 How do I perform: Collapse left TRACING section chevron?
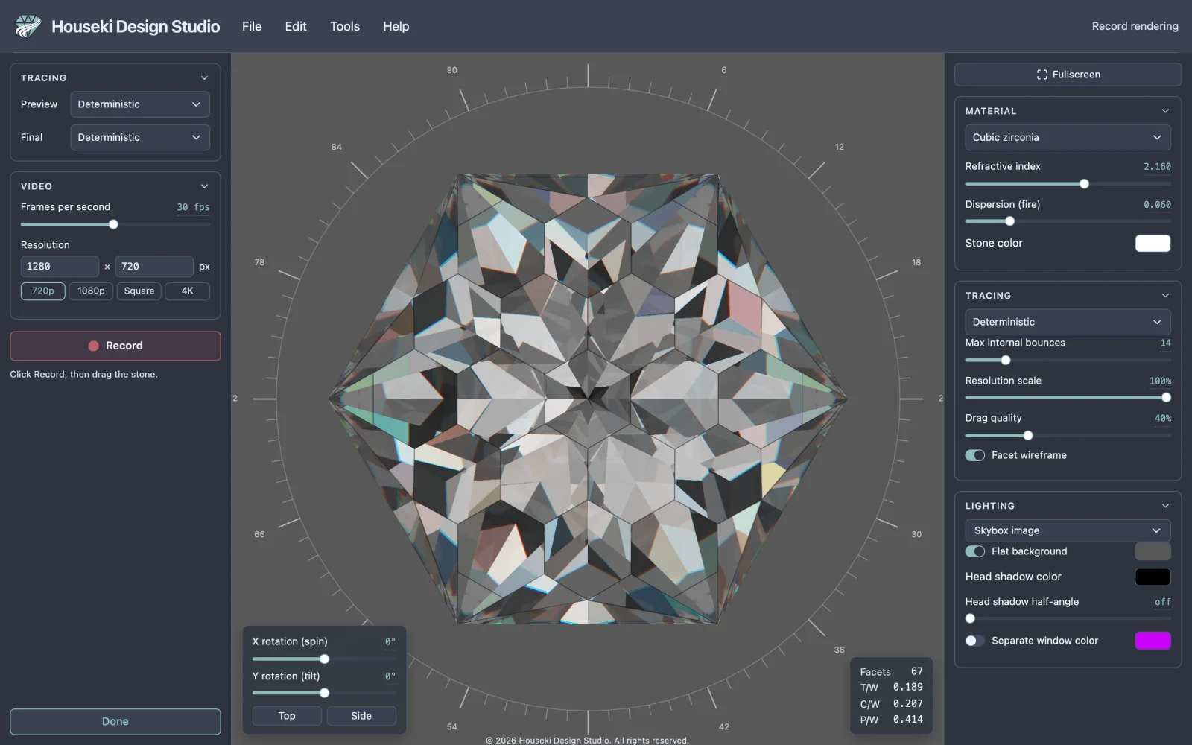point(204,77)
